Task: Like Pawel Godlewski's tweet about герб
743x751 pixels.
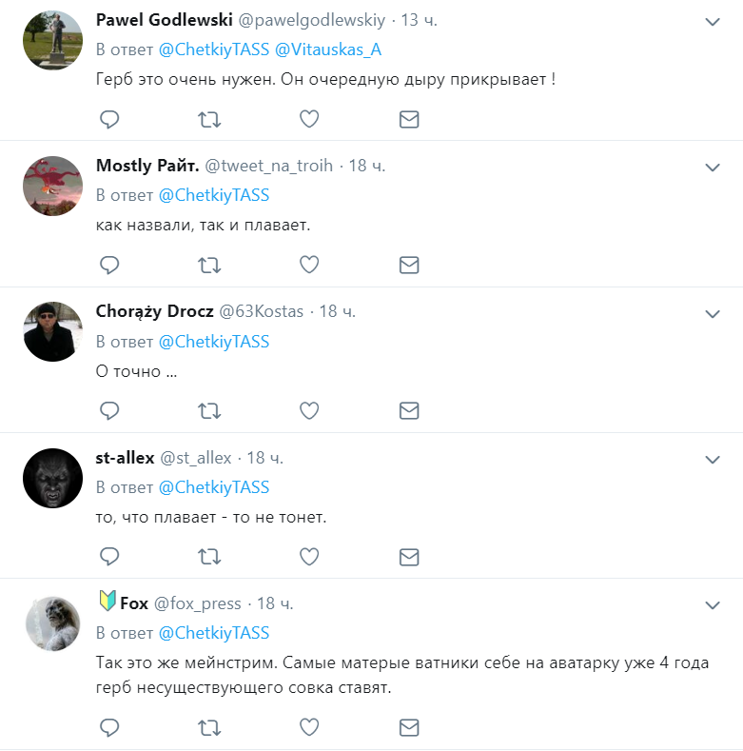Action: [x=309, y=119]
